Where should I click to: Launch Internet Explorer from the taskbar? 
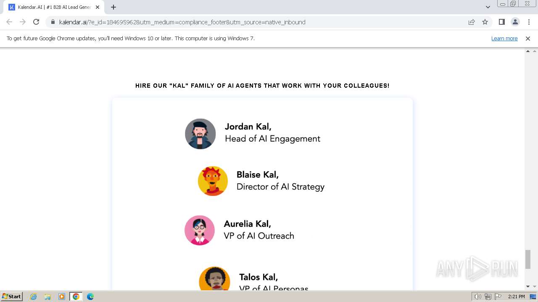(34, 297)
